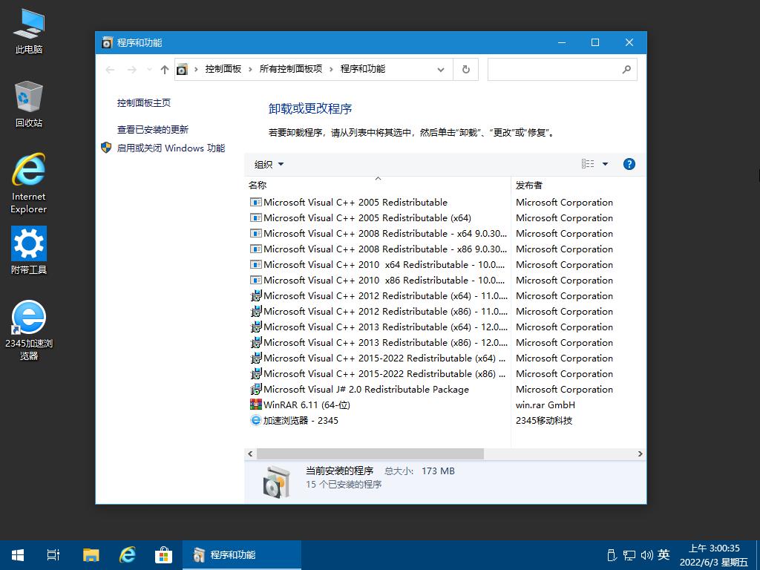
Task: Open the clock showing 上午 3:00:35
Action: [714, 555]
